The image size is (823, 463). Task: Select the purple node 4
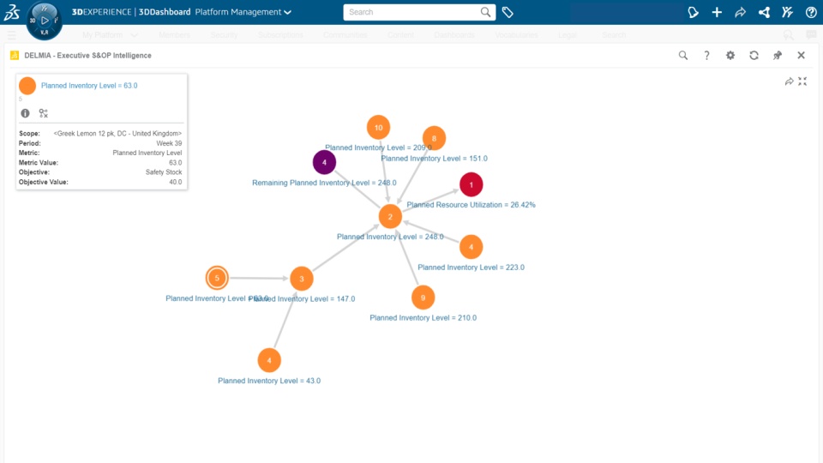tap(324, 162)
